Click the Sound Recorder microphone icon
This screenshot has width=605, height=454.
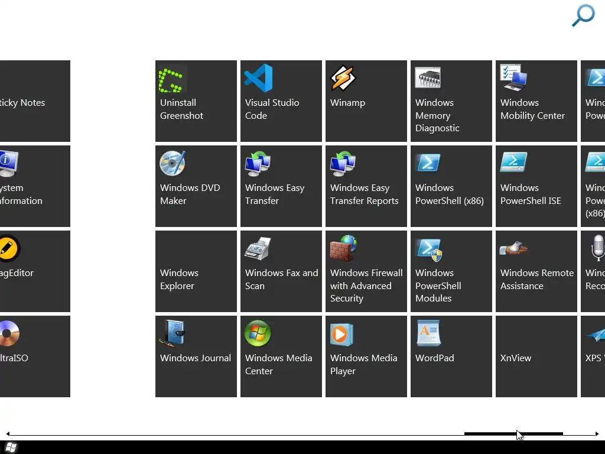pyautogui.click(x=598, y=248)
